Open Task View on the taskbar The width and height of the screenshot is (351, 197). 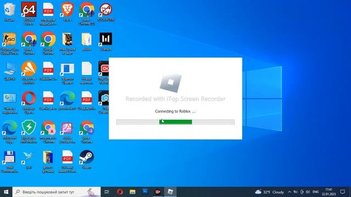[x=107, y=192]
